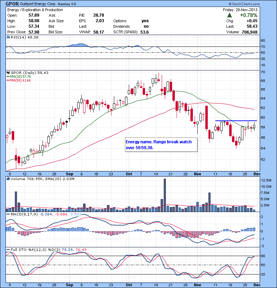Viewport: 277px width, 288px height.
Task: Select the Low value 57.34
Action: (34, 26)
